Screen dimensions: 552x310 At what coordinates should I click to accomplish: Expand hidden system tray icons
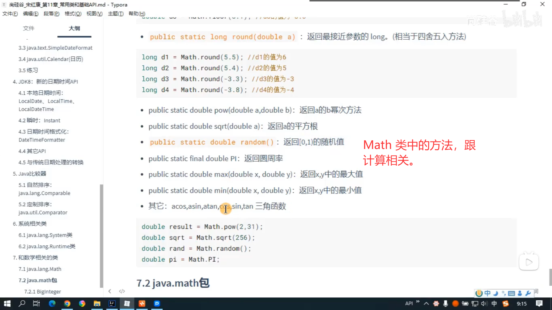[426, 303]
